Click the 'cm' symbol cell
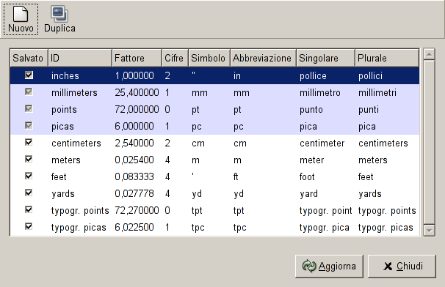The height and width of the screenshot is (287, 445). (x=198, y=143)
